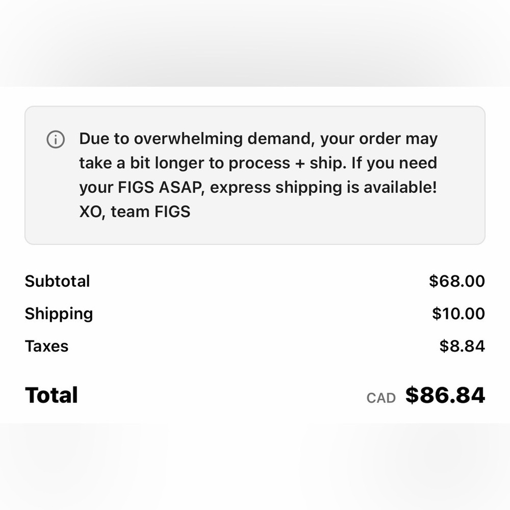Click the bold Total label
Image resolution: width=510 pixels, height=510 pixels.
click(52, 395)
